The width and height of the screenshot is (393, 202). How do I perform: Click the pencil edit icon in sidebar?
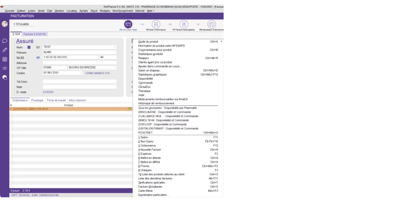pyautogui.click(x=5, y=50)
